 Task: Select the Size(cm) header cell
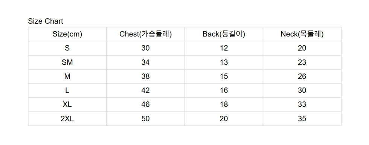(67, 34)
